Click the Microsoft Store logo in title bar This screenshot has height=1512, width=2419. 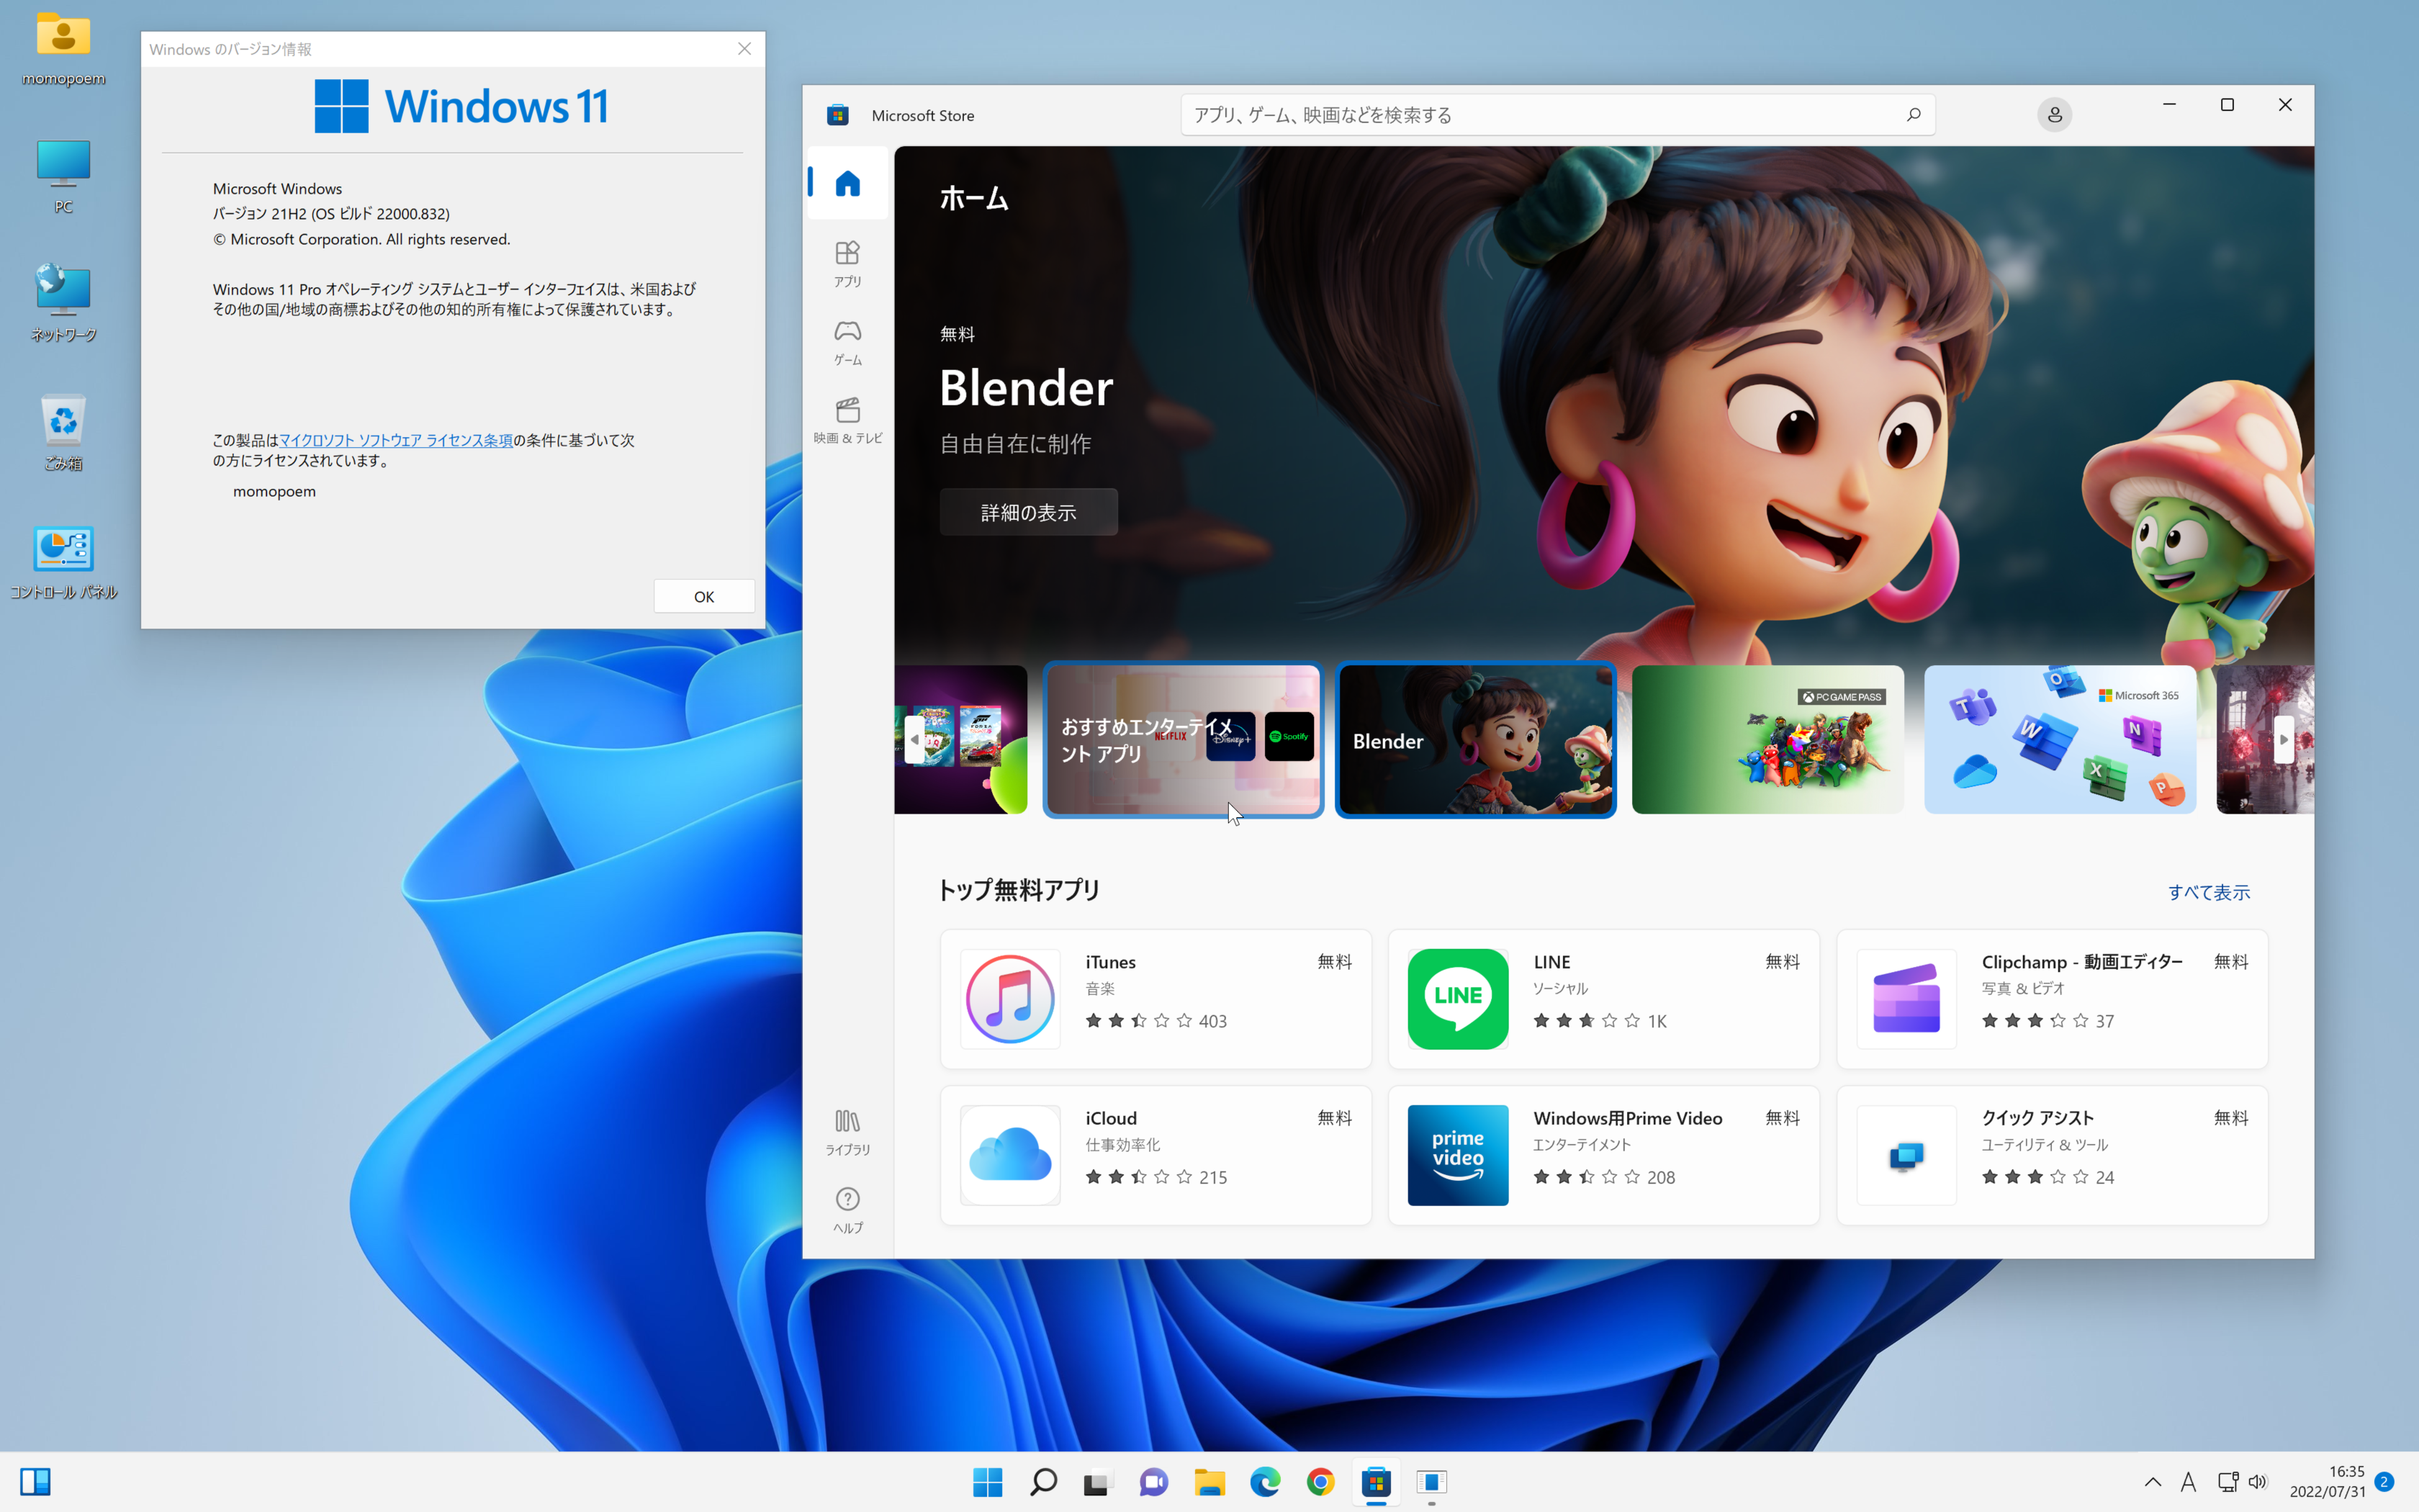point(838,115)
